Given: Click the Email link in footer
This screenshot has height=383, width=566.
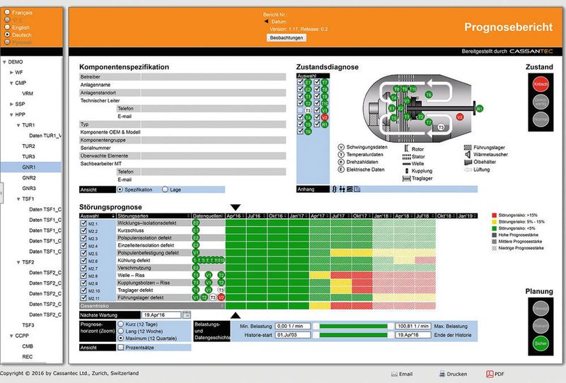Looking at the screenshot, I should tap(405, 374).
